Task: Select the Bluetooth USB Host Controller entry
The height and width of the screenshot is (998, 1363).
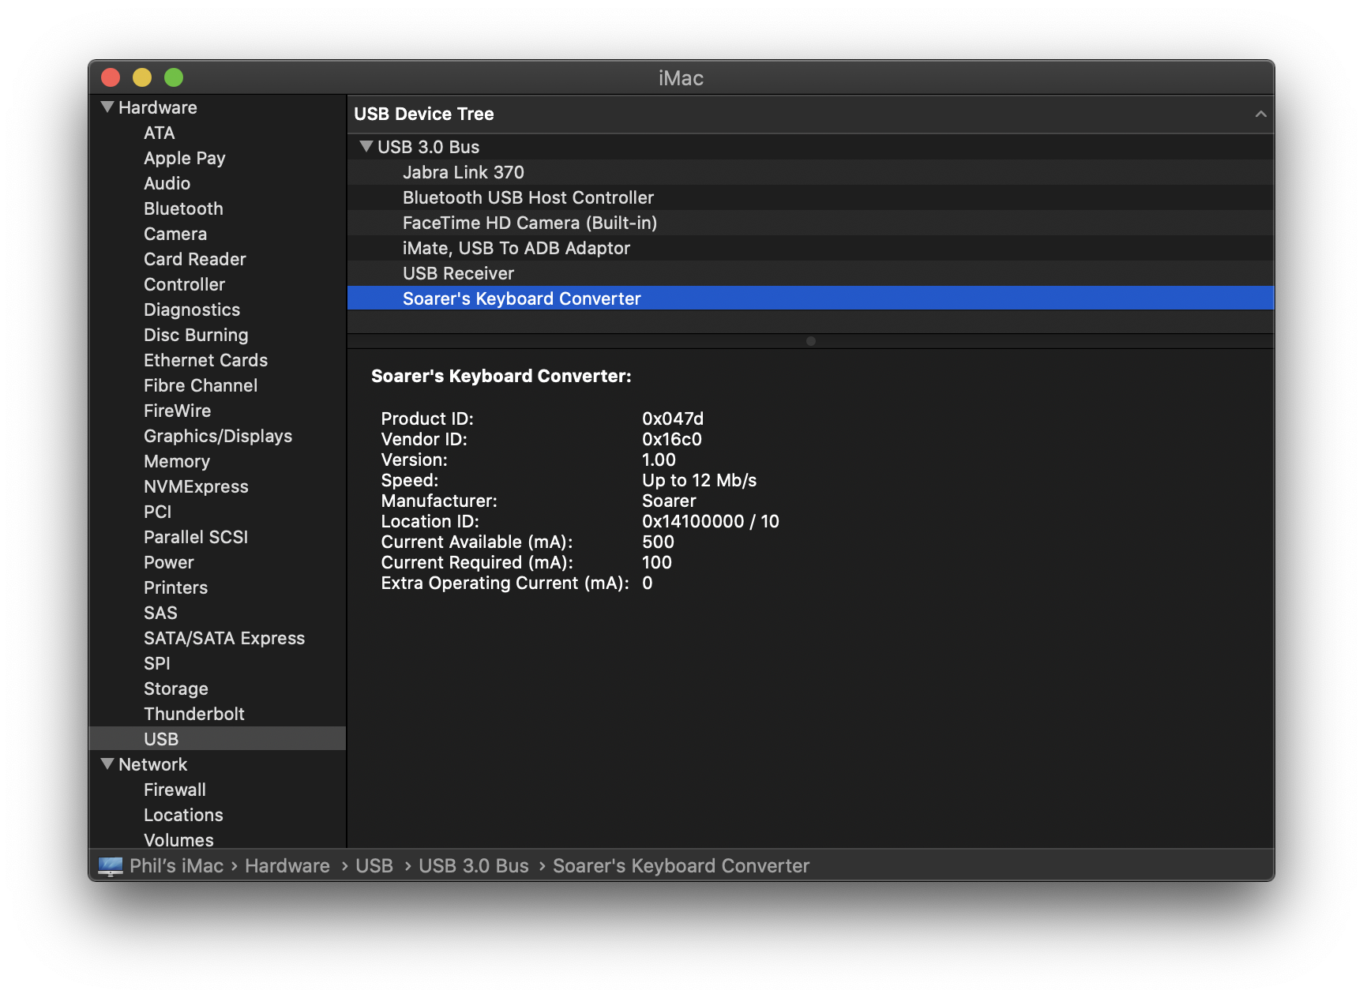Action: (x=528, y=197)
